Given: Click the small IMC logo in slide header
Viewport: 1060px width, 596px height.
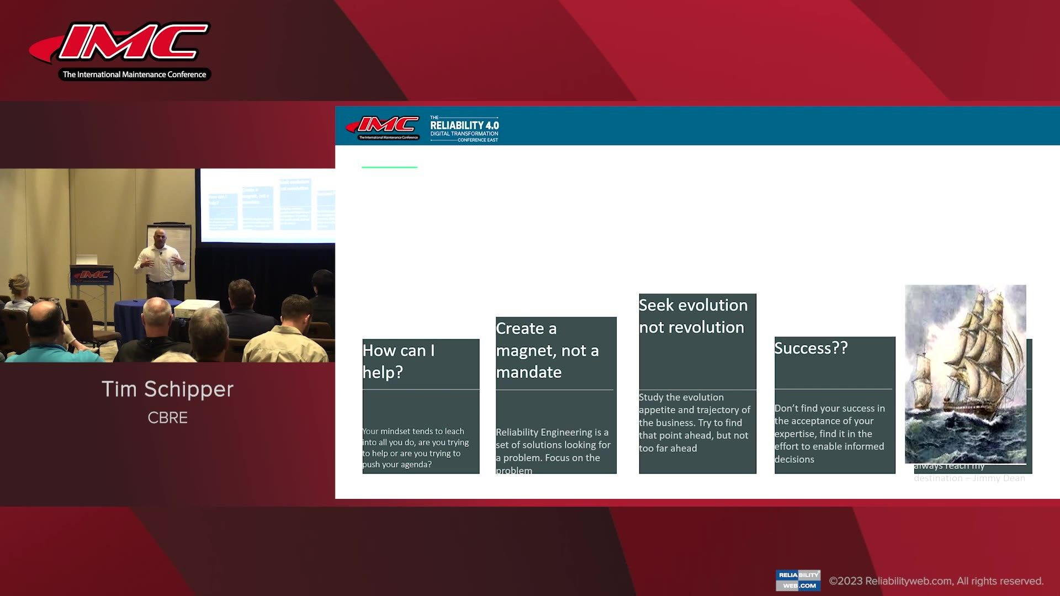Looking at the screenshot, I should pos(383,127).
